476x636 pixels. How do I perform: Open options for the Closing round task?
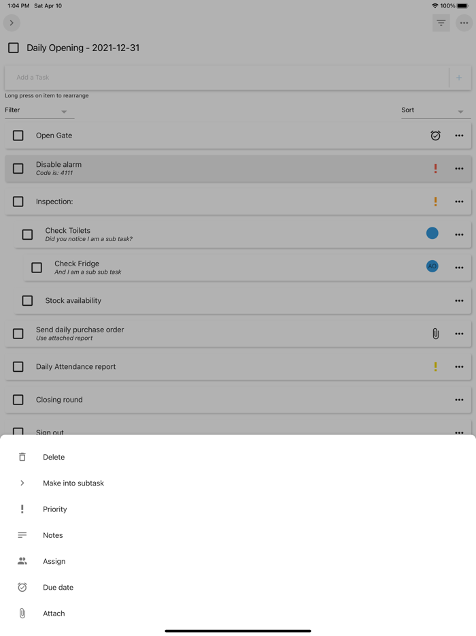tap(459, 400)
